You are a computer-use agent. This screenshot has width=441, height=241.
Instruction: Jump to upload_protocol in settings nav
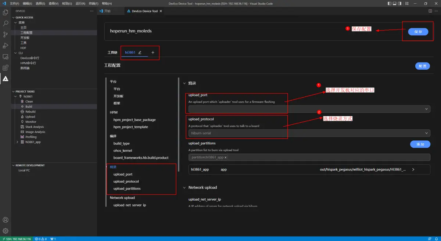[126, 181]
